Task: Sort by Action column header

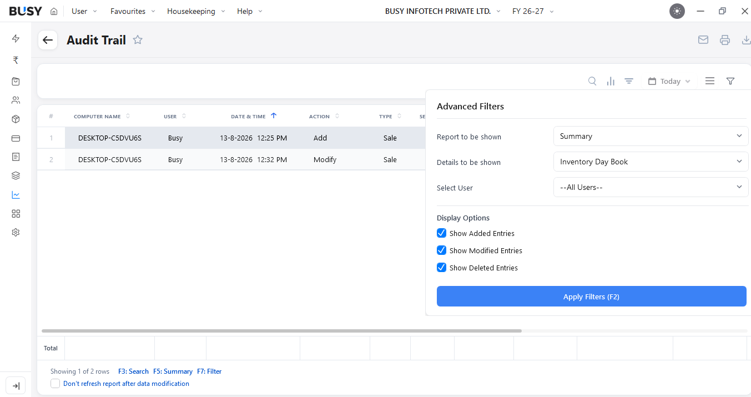Action: (324, 117)
